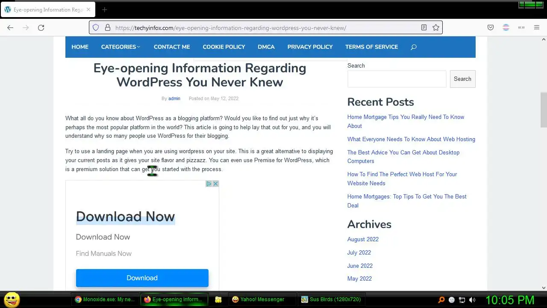547x308 pixels.
Task: Open the AdChoices info icon on ad
Action: (209, 184)
